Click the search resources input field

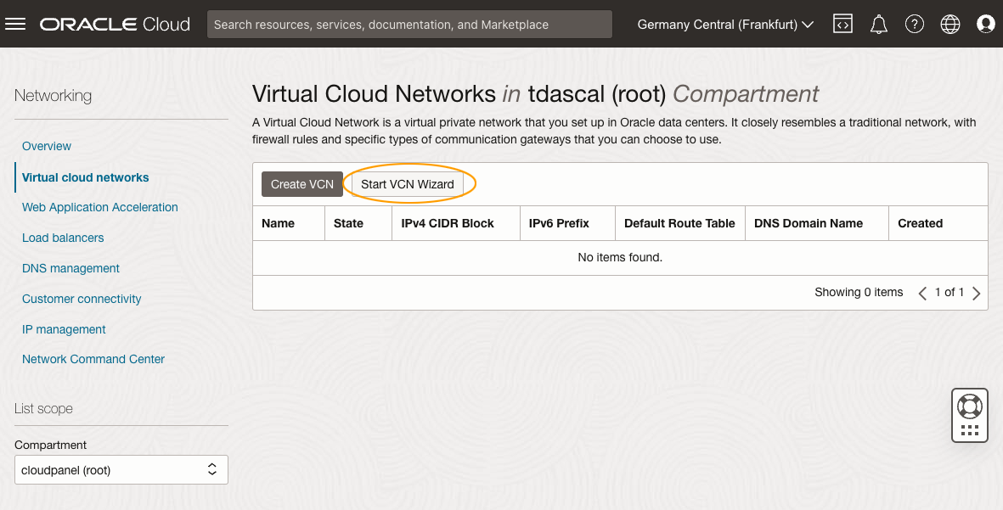[409, 25]
